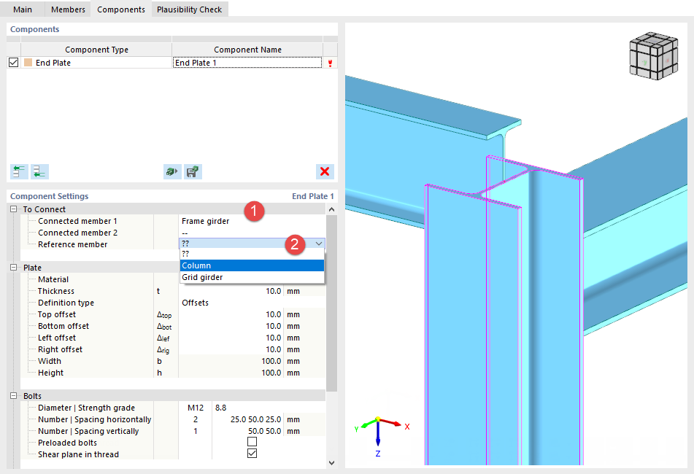Screen dimensions: 694x474
Task: Choose Grid girder from the dropdown list
Action: click(x=252, y=277)
